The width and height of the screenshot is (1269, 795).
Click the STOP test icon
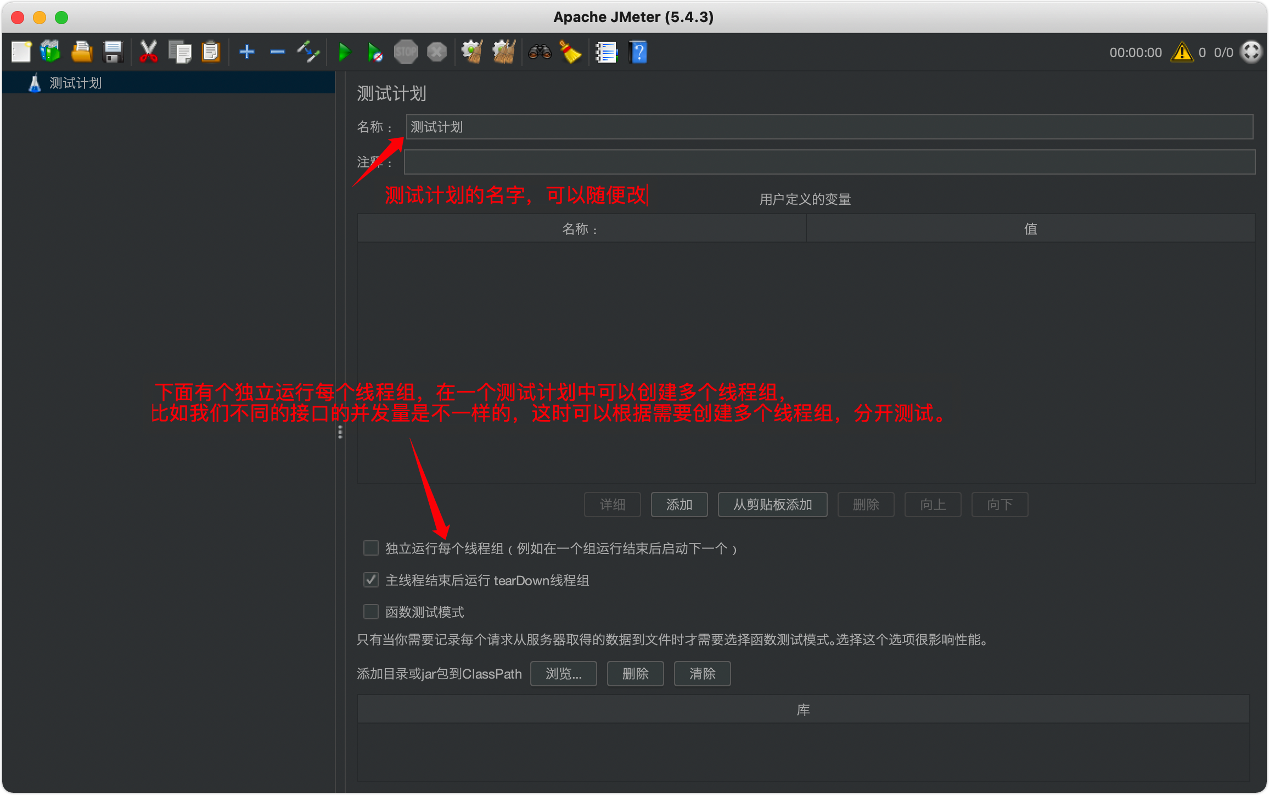coord(406,52)
